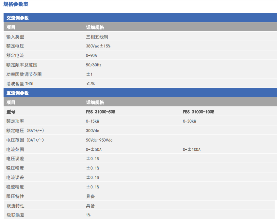
Task: Click the 电压范围（BAT+/-）label
Action: tap(25, 140)
